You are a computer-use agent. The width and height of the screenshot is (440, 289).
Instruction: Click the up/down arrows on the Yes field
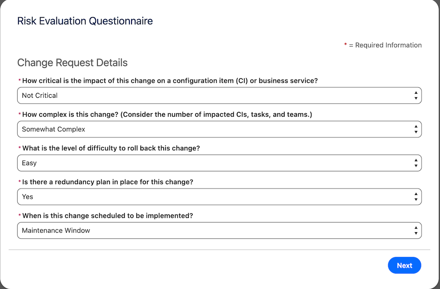416,196
